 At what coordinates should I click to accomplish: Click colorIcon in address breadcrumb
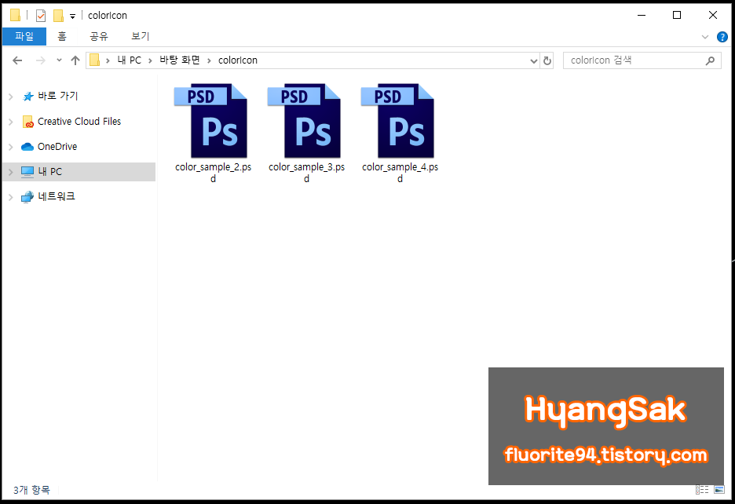[x=238, y=60]
